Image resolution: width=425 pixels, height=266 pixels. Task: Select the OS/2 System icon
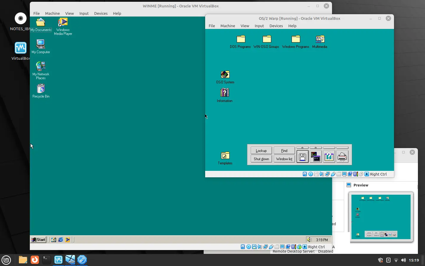click(225, 77)
